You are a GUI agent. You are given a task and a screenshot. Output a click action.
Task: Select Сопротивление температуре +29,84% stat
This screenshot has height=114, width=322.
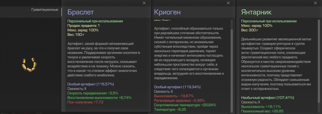pyautogui.click(x=185, y=105)
